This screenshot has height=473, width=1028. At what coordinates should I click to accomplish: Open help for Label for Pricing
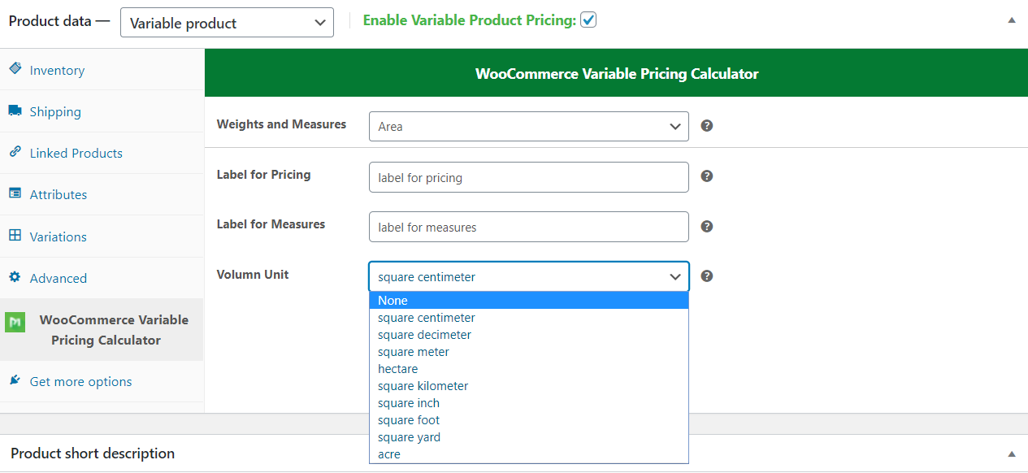pos(706,176)
